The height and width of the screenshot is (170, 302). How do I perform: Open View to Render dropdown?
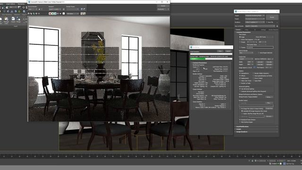[x=260, y=26]
